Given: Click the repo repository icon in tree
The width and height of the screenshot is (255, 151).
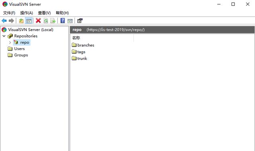Looking at the screenshot, I should pyautogui.click(x=16, y=42).
